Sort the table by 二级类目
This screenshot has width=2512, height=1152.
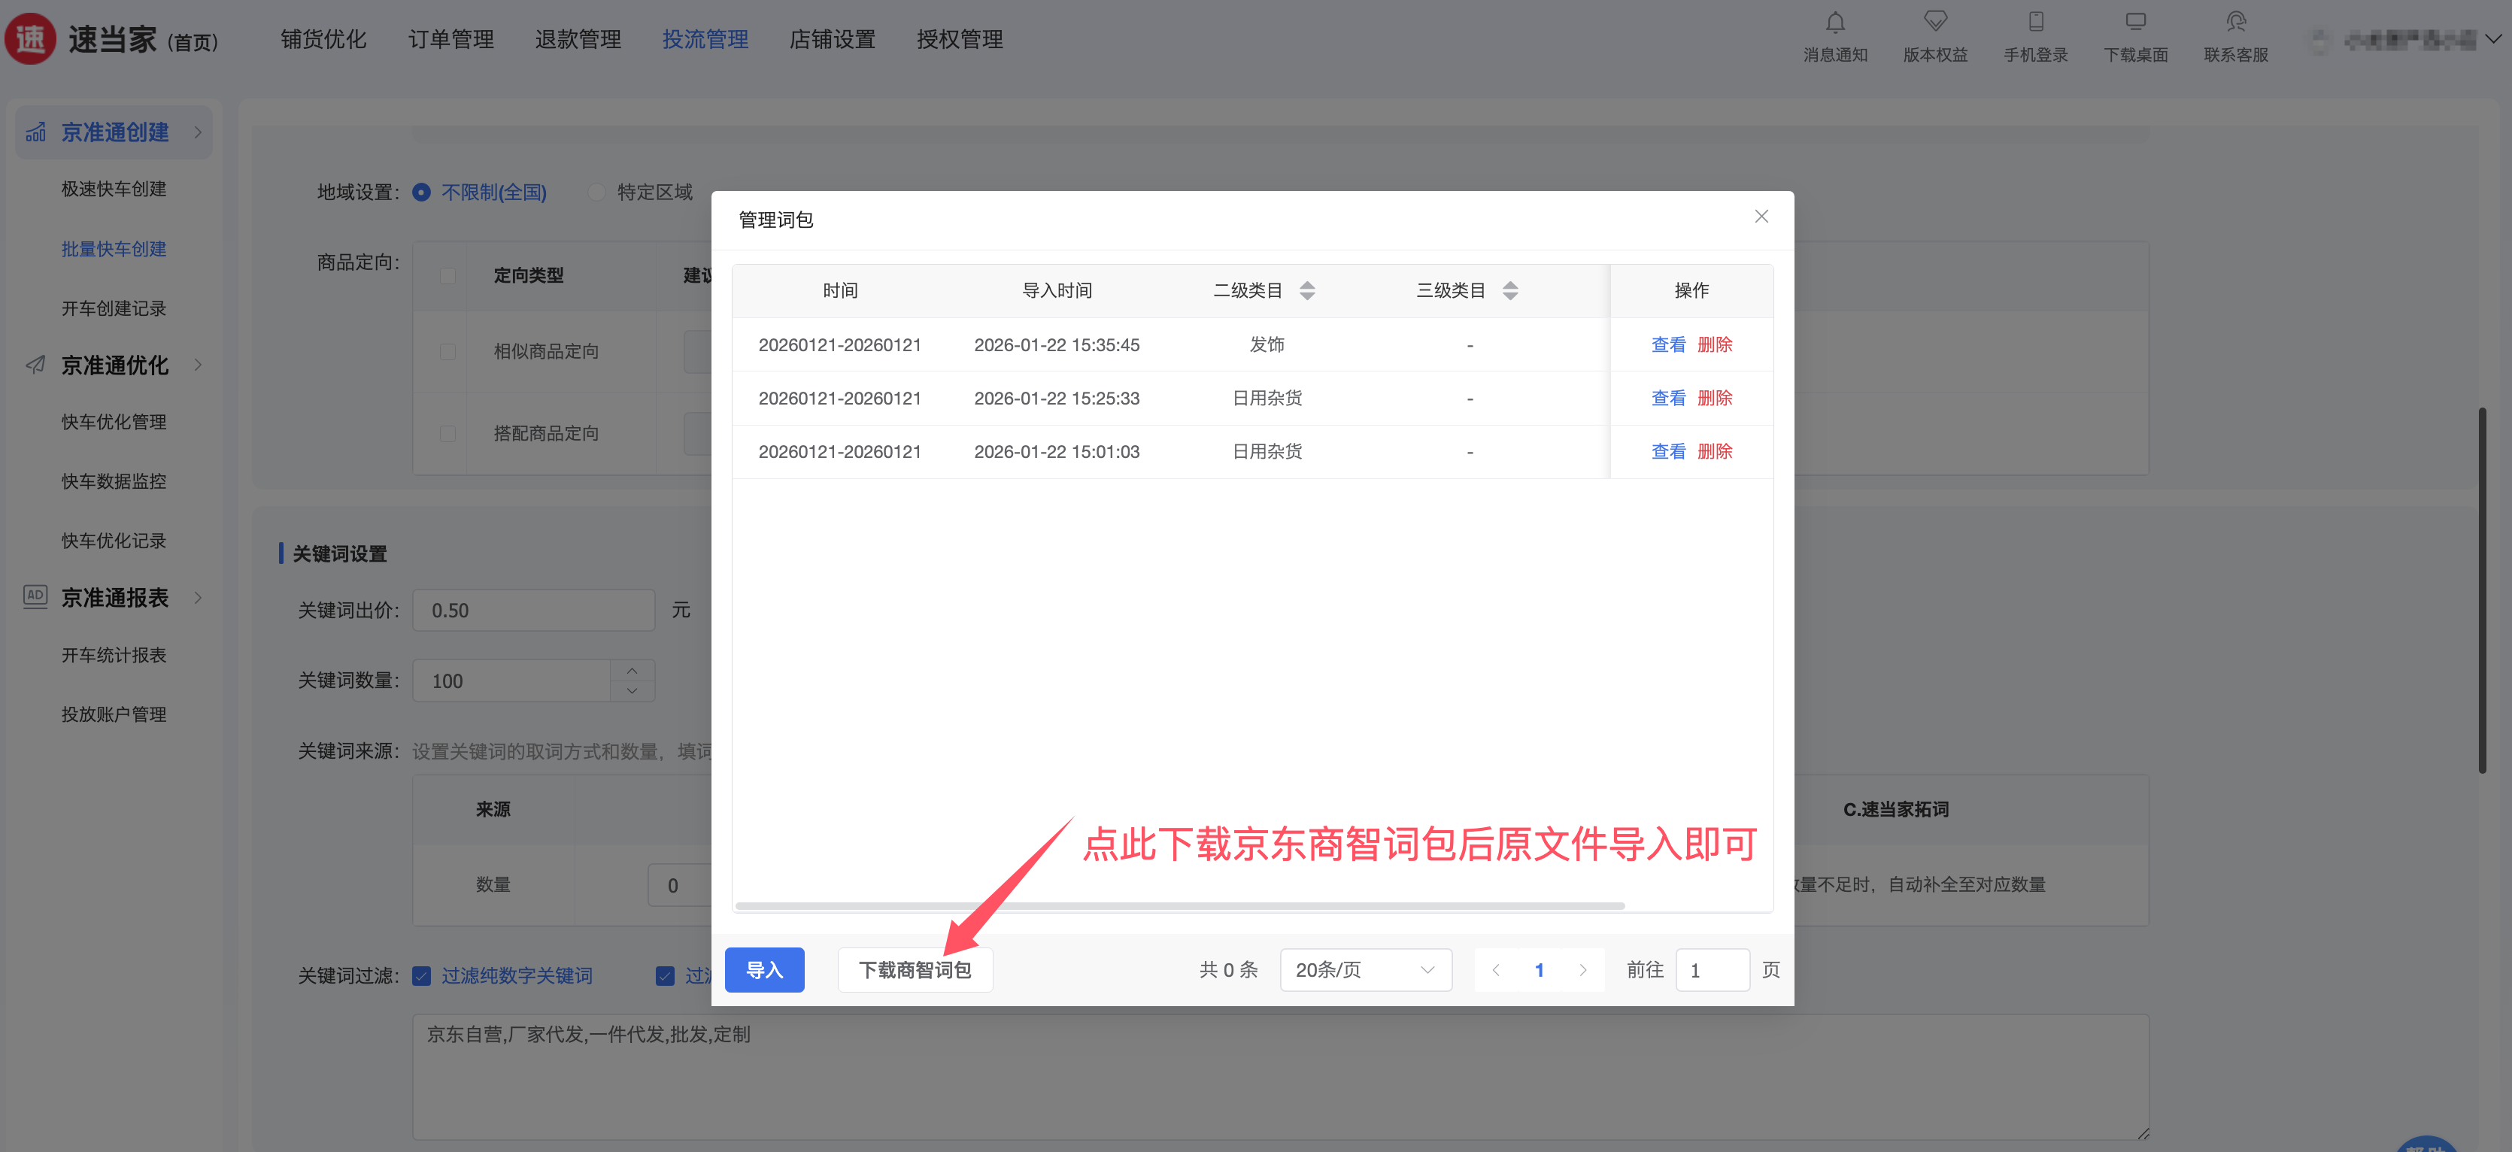coord(1306,290)
